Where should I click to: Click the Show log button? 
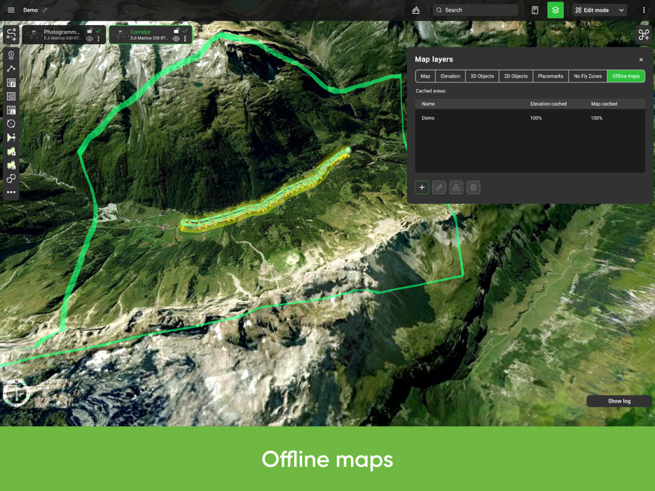point(619,401)
